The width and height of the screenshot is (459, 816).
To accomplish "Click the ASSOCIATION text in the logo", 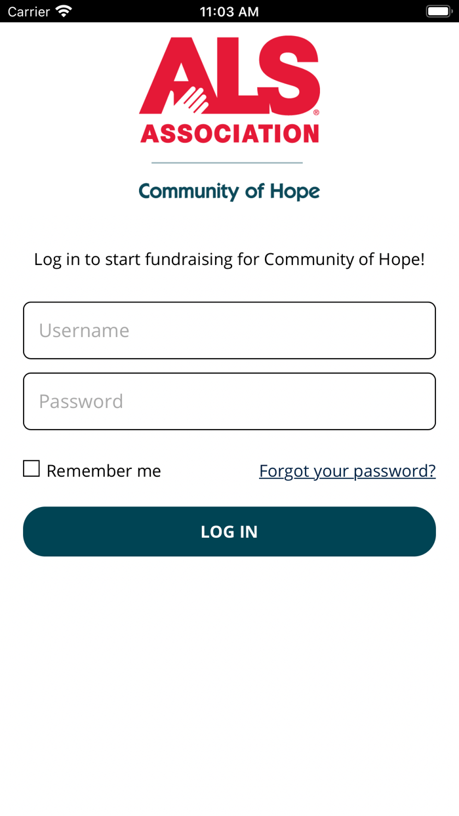I will coord(229,133).
